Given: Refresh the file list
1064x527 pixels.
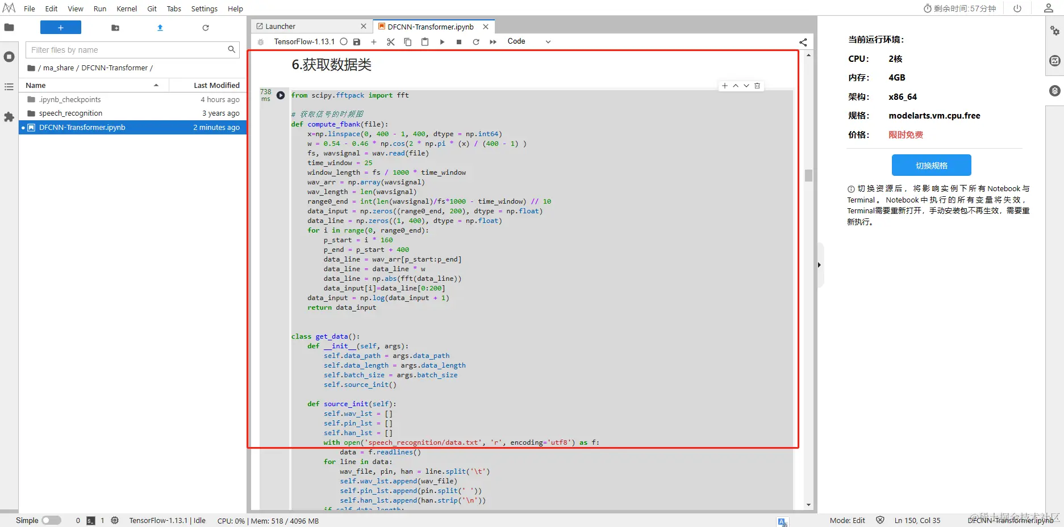Looking at the screenshot, I should click(x=206, y=28).
